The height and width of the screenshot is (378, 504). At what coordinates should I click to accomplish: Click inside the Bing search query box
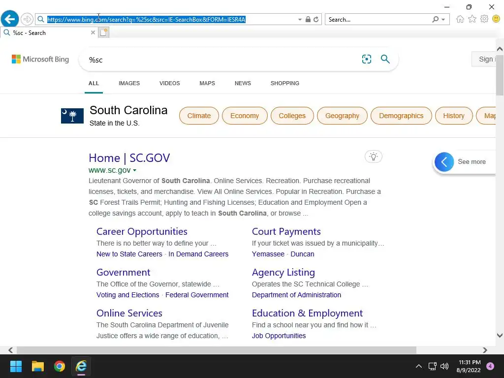[222, 60]
